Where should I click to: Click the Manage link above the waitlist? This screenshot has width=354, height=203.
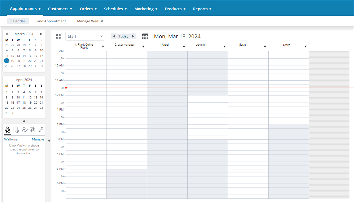click(38, 139)
